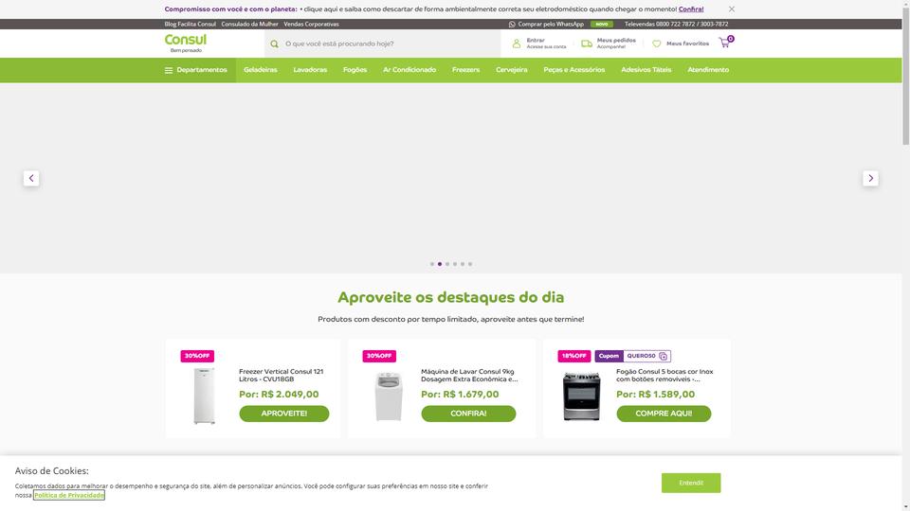Click 30%OFF badge on freezer card
Image resolution: width=910 pixels, height=511 pixels.
coord(197,357)
